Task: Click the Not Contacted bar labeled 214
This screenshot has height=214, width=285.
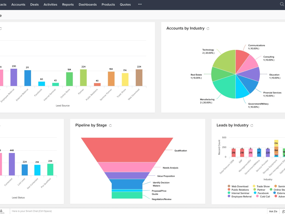Action: pyautogui.click(x=37, y=170)
